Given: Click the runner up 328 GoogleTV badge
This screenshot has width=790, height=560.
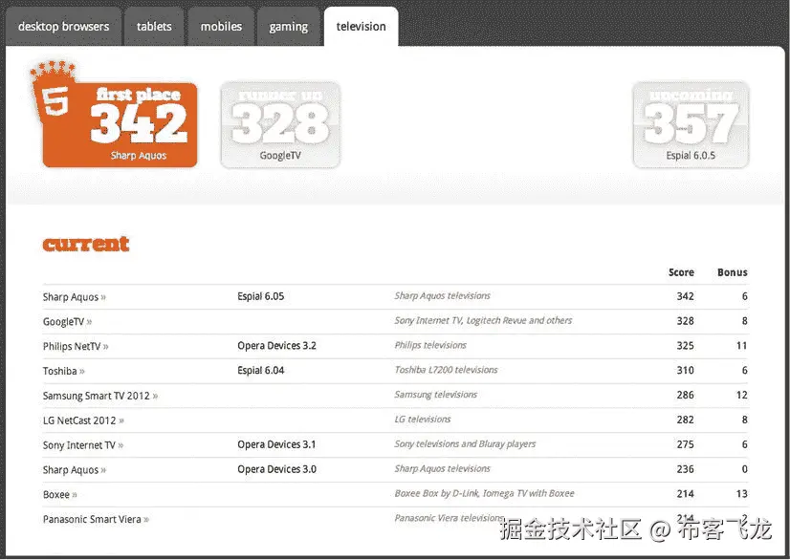Looking at the screenshot, I should 280,124.
